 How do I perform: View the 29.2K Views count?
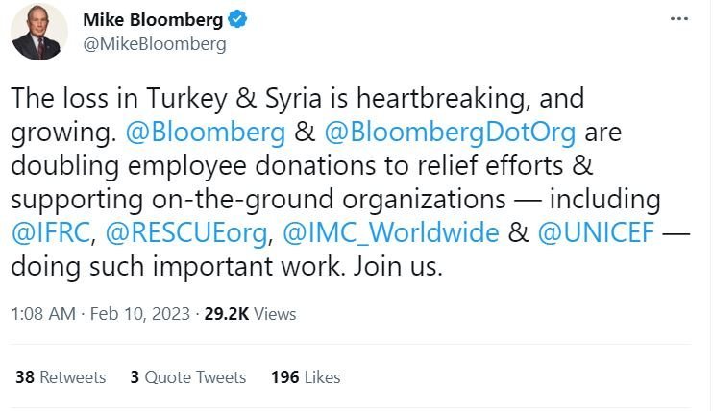click(250, 314)
